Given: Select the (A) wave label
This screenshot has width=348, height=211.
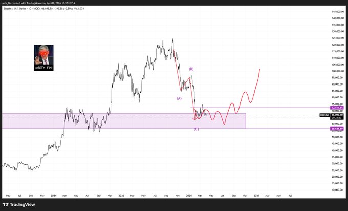Looking at the screenshot, I should pos(179,98).
